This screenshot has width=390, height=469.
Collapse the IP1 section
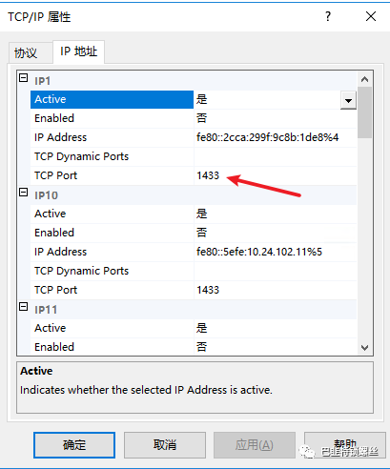tap(24, 78)
